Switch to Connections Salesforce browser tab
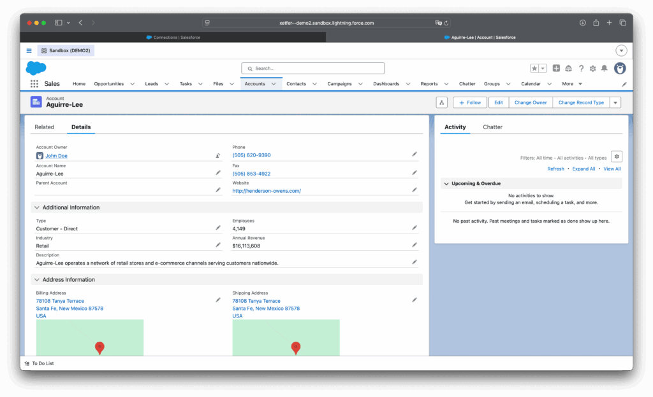The width and height of the screenshot is (653, 397). coord(173,38)
